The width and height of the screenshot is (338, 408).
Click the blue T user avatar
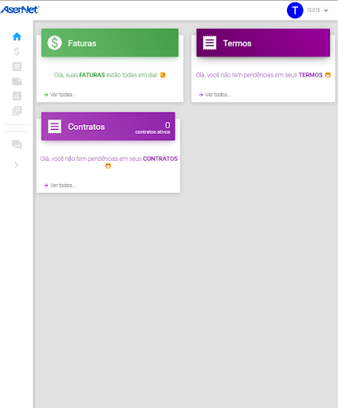(295, 10)
